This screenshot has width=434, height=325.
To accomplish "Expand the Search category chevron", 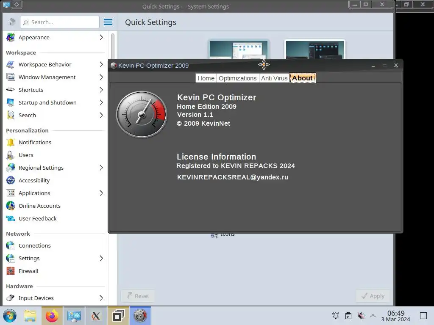I will [x=101, y=115].
